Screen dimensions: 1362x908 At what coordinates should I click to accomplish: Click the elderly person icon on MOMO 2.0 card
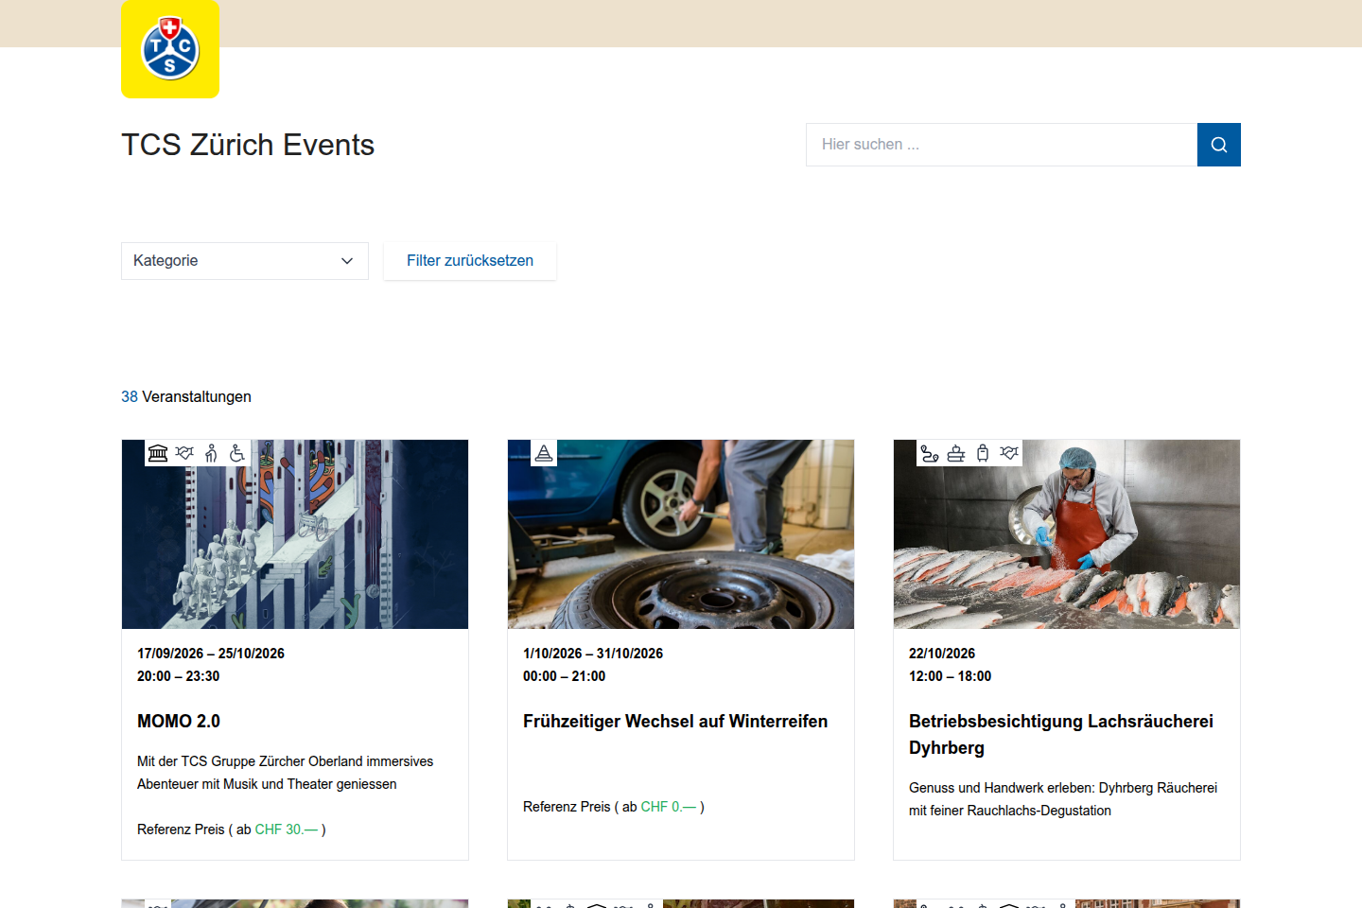coord(211,453)
